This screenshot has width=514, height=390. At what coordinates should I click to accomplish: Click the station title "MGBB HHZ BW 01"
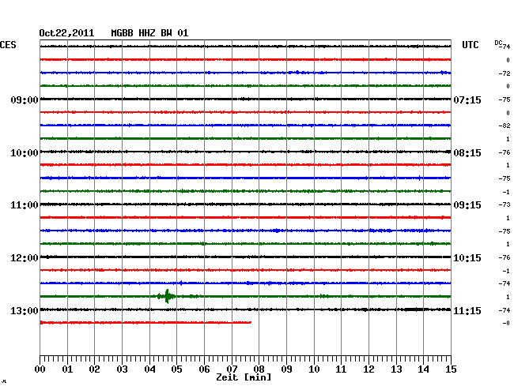149,33
